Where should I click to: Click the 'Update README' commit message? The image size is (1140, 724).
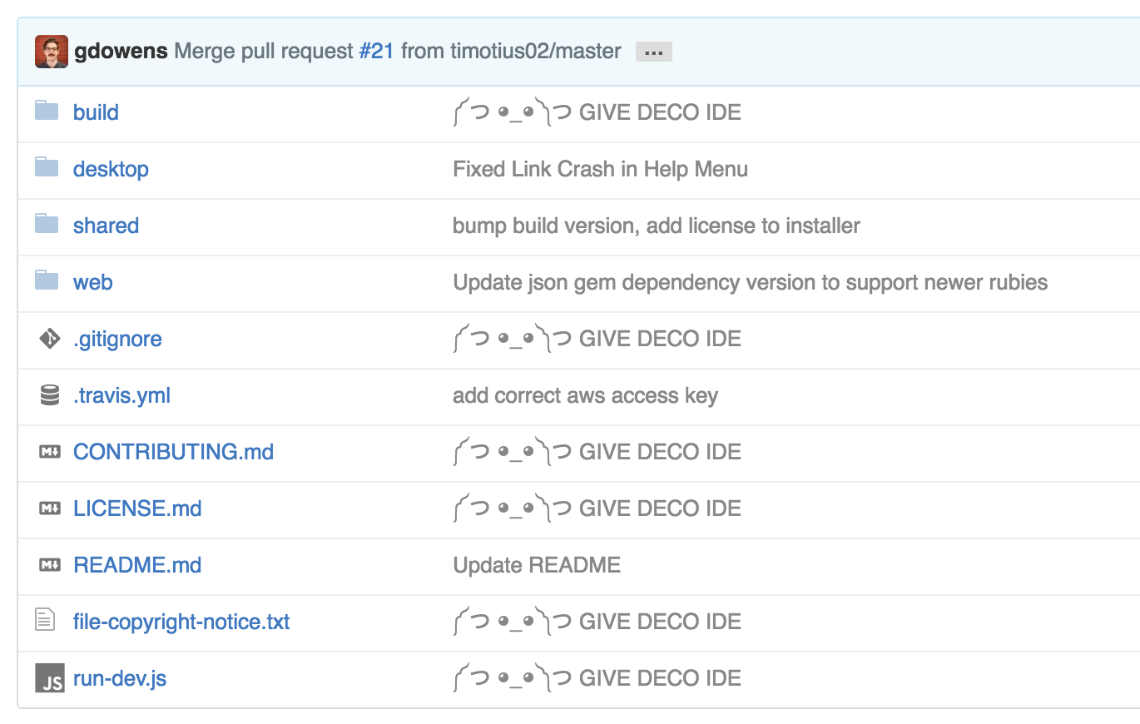[536, 564]
